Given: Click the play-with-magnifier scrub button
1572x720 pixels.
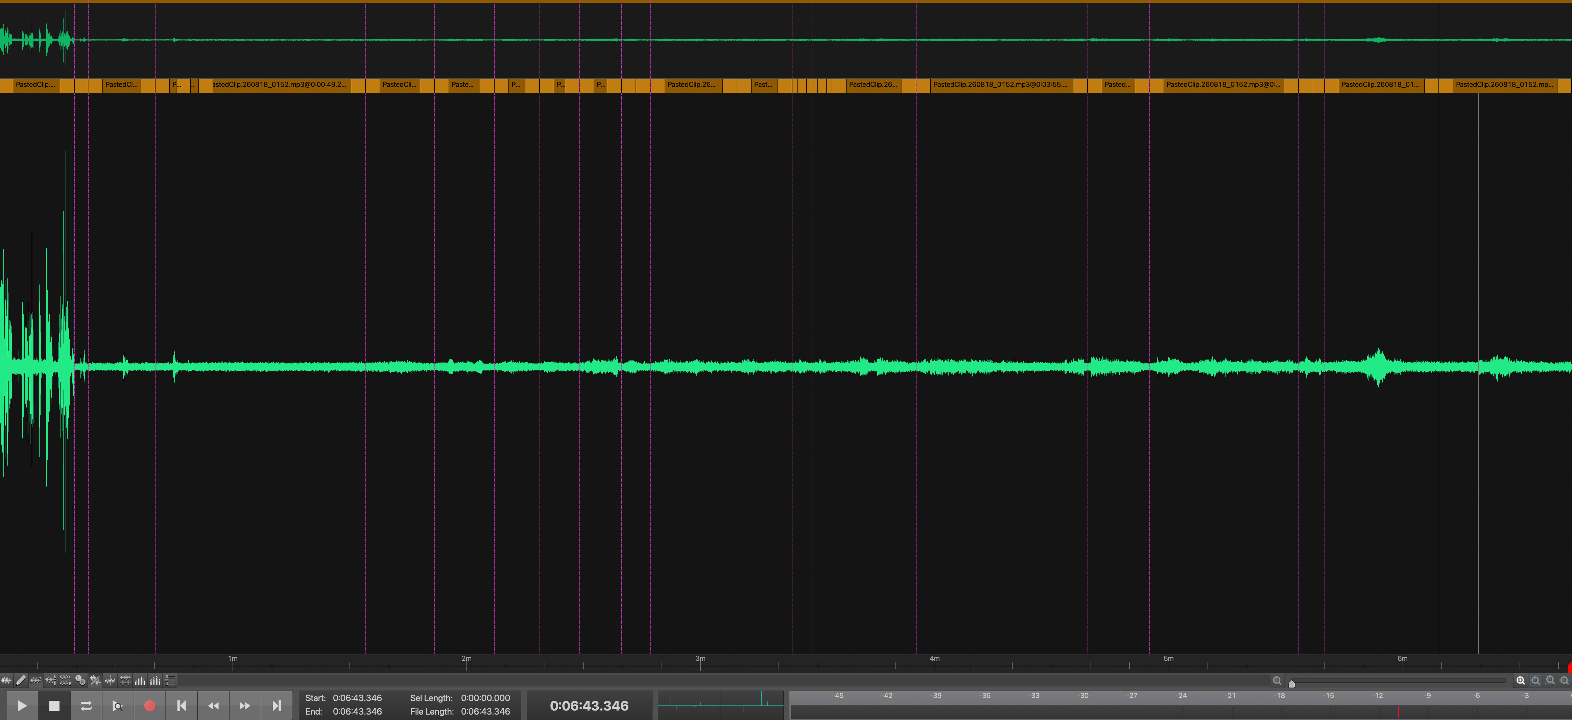Looking at the screenshot, I should coord(118,705).
